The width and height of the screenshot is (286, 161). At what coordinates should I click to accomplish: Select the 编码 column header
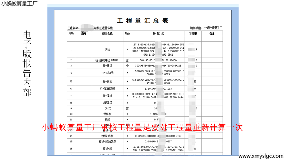[83, 34]
